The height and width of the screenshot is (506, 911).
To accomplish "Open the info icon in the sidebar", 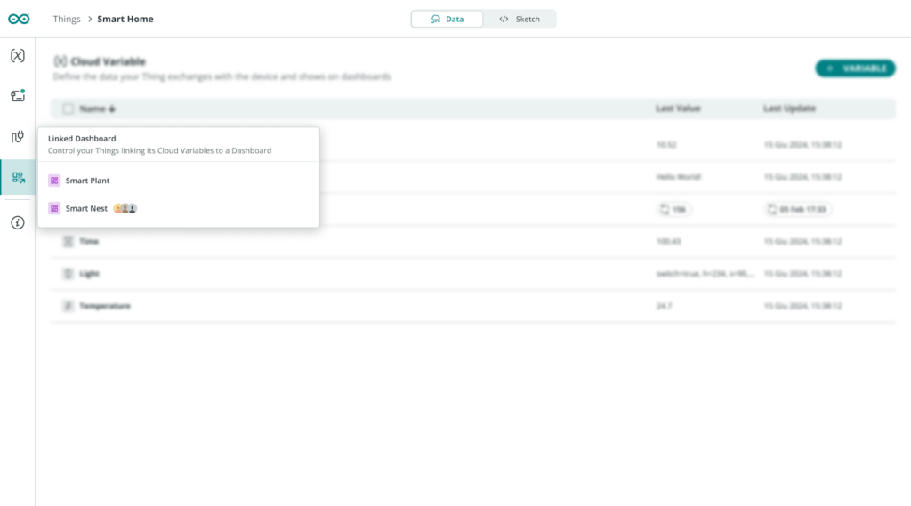I will [x=18, y=223].
